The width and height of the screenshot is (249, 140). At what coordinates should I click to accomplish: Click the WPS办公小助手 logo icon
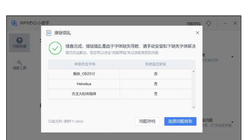pyautogui.click(x=14, y=23)
